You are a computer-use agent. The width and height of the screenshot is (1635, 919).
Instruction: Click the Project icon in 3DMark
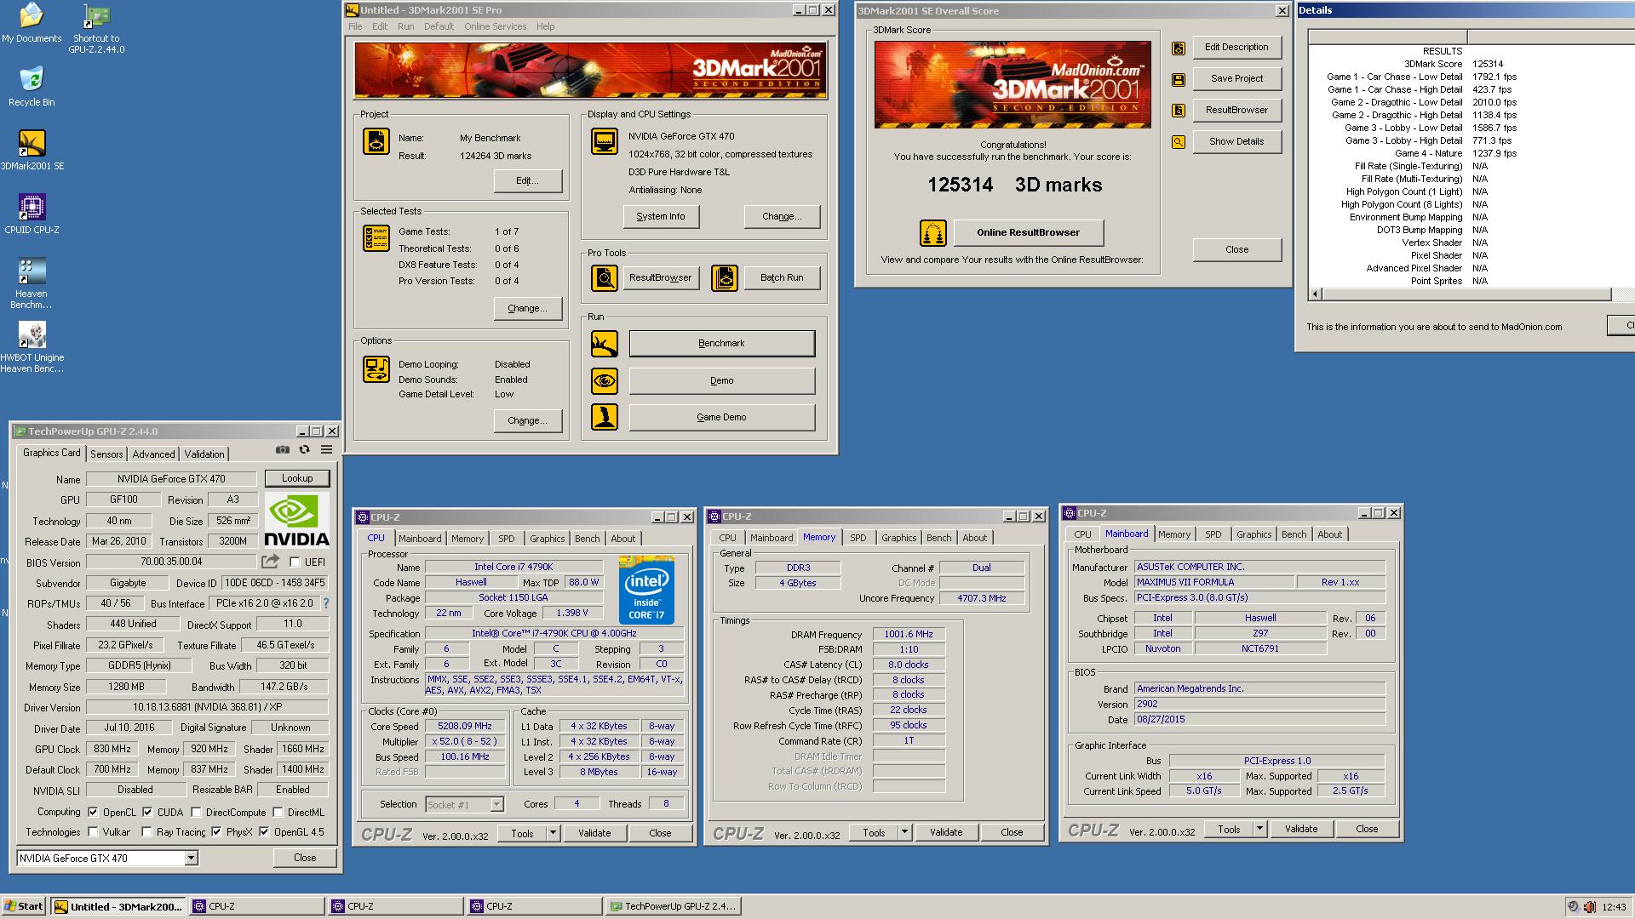tap(376, 141)
